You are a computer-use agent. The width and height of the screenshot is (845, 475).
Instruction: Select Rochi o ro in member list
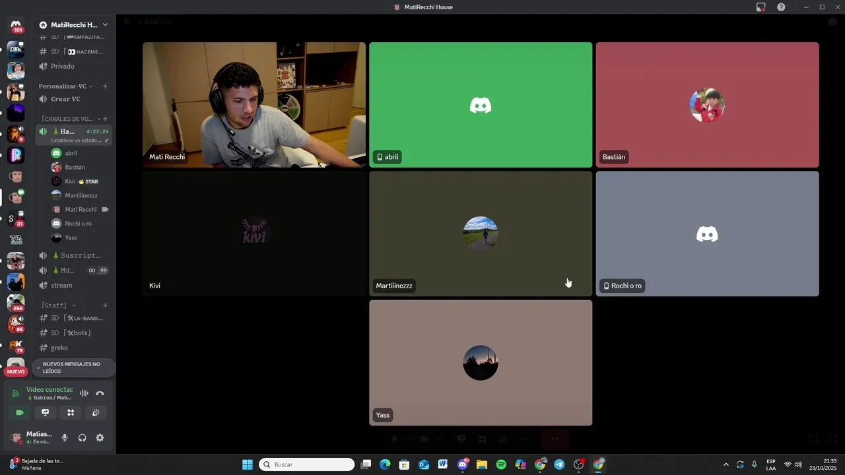tap(81, 224)
